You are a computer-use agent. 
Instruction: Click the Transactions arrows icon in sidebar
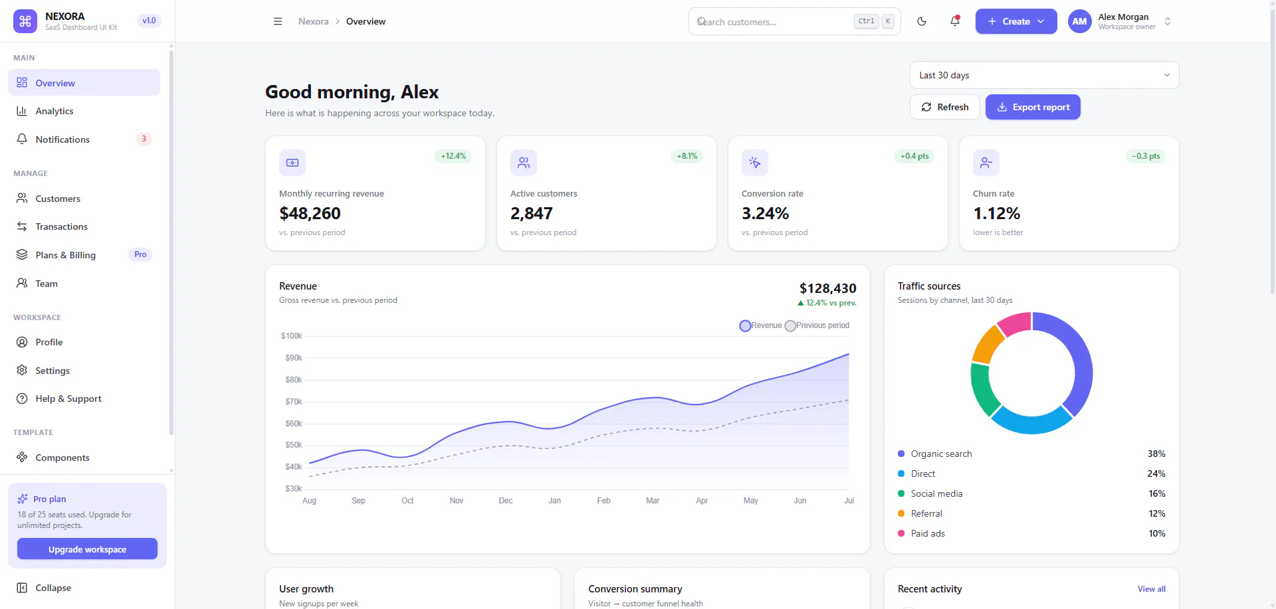[22, 226]
